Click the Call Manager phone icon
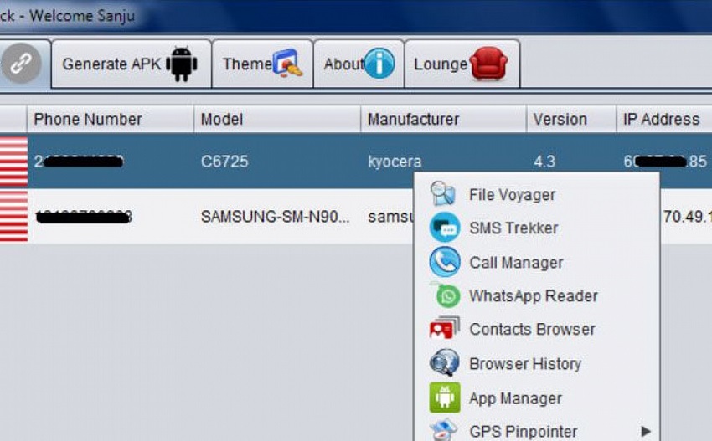712x441 pixels. (445, 262)
